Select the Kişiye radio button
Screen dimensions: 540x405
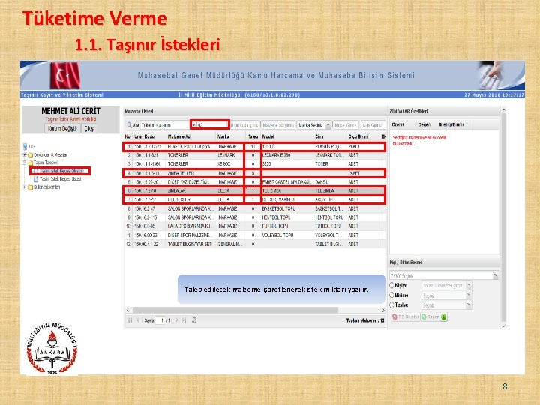tap(391, 285)
